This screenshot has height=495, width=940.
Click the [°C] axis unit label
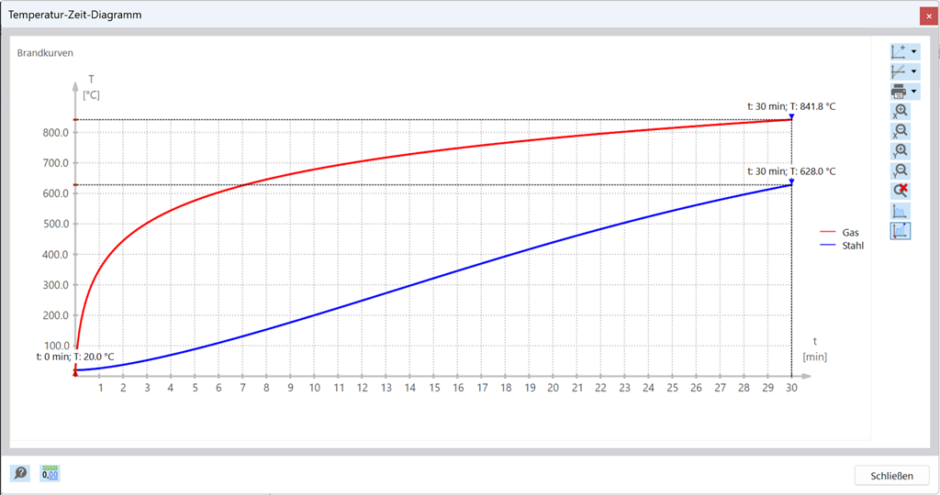click(91, 94)
